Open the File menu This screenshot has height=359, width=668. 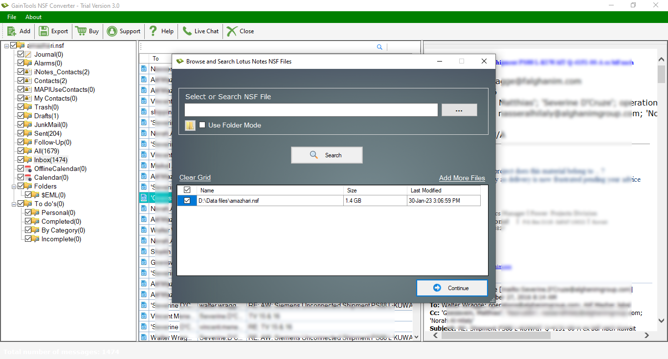12,17
